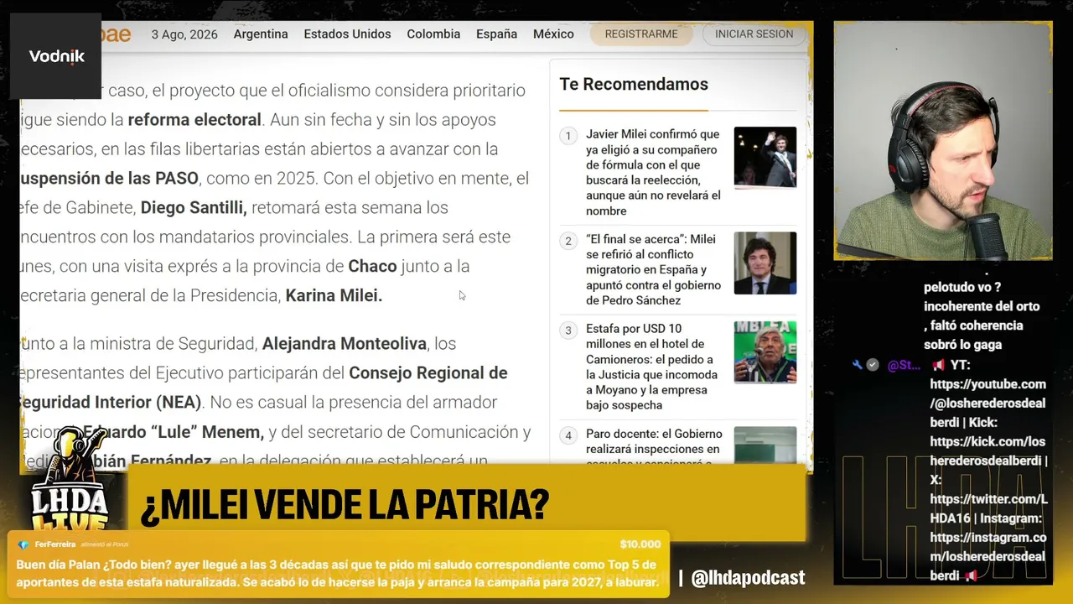Click the diamond icon beside FerFerreira
The height and width of the screenshot is (604, 1073).
pyautogui.click(x=23, y=544)
